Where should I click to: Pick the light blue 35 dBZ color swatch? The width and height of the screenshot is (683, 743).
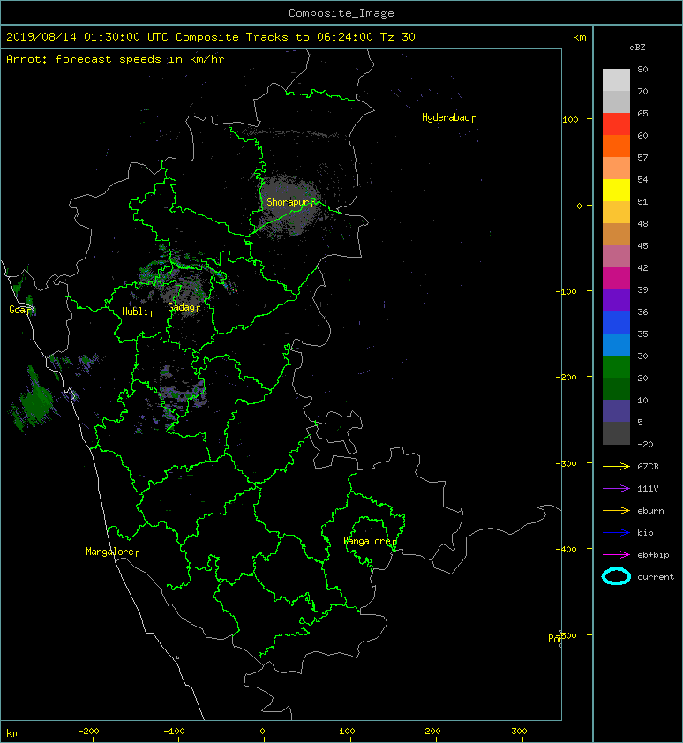tap(616, 344)
